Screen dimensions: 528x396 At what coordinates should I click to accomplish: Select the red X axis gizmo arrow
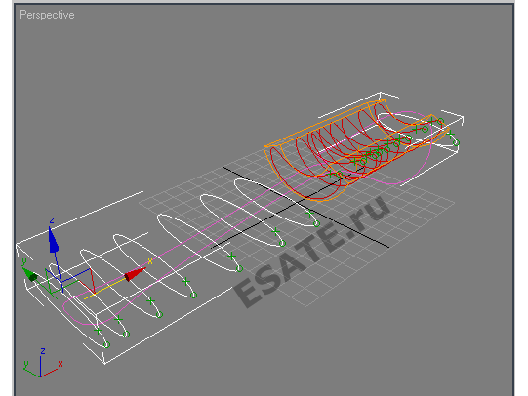click(135, 273)
